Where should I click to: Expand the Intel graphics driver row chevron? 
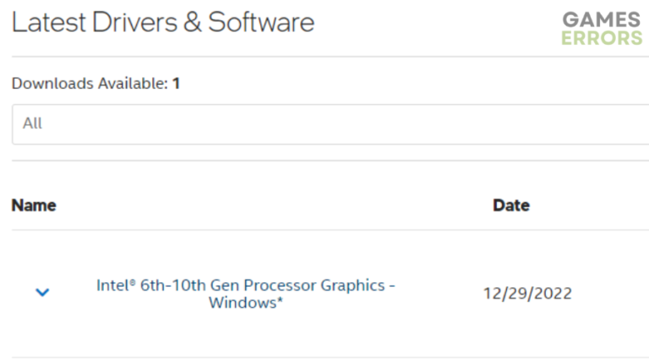pyautogui.click(x=42, y=293)
